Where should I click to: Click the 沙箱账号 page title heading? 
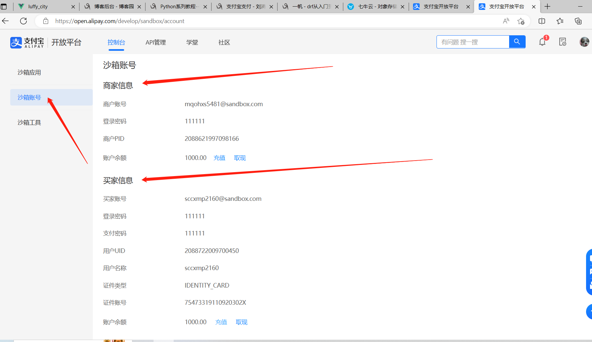point(120,65)
